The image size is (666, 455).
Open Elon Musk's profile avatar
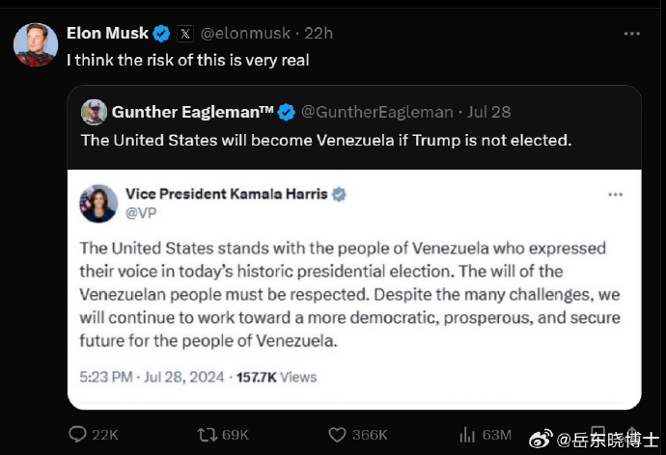pyautogui.click(x=36, y=44)
